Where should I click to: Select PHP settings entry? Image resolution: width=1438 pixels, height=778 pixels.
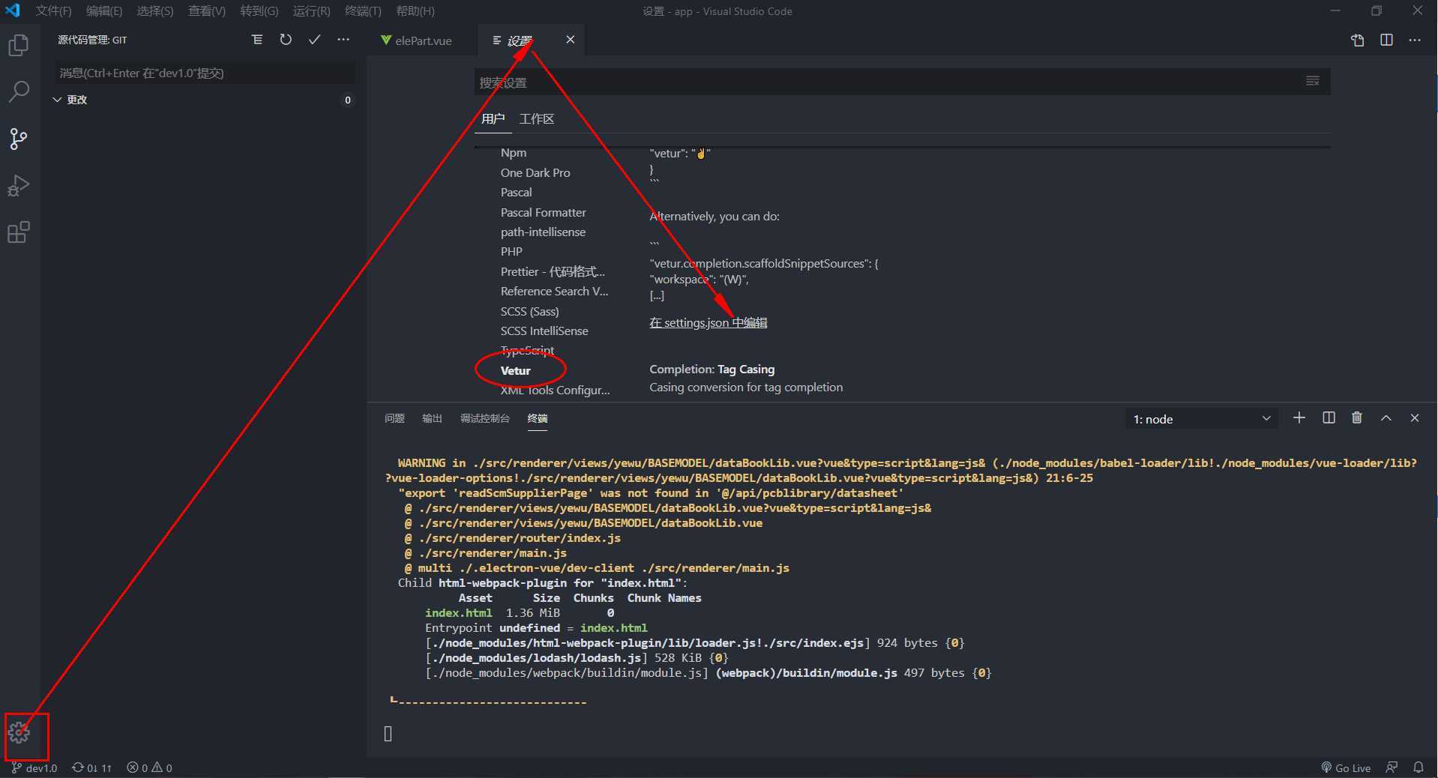(x=511, y=252)
